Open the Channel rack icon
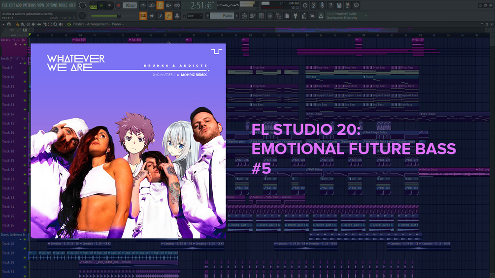495x278 pixels. click(x=262, y=16)
